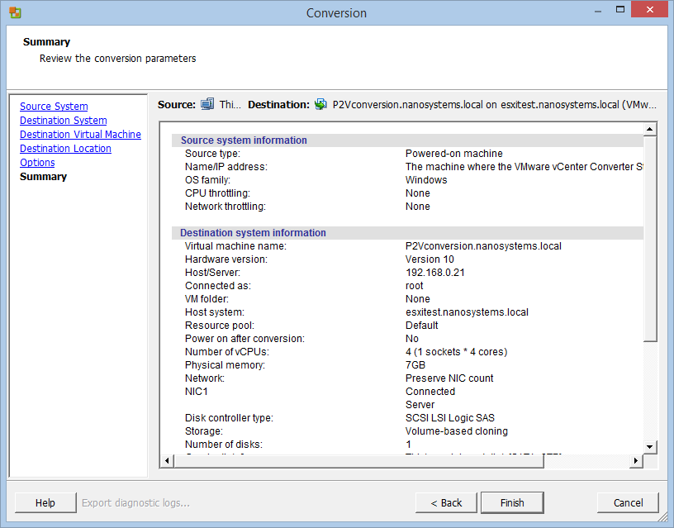Minimize the Conversion window
The width and height of the screenshot is (674, 528).
[x=598, y=10]
